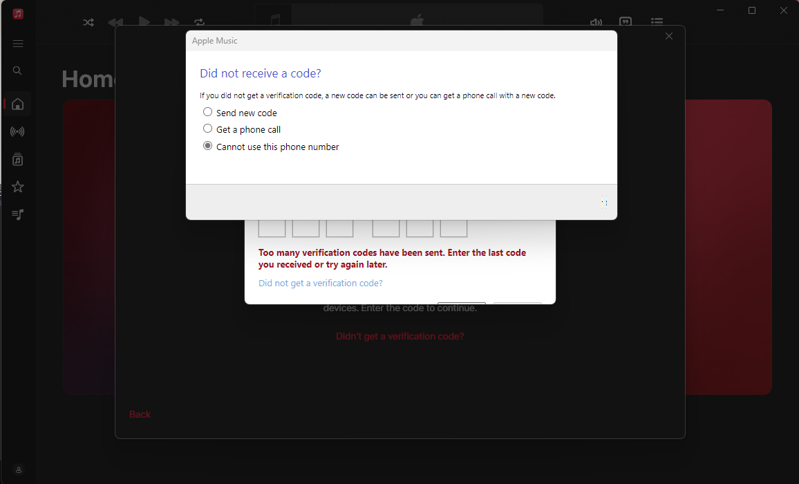This screenshot has height=484, width=799.
Task: Open the star Favorites sidebar icon
Action: coord(18,187)
